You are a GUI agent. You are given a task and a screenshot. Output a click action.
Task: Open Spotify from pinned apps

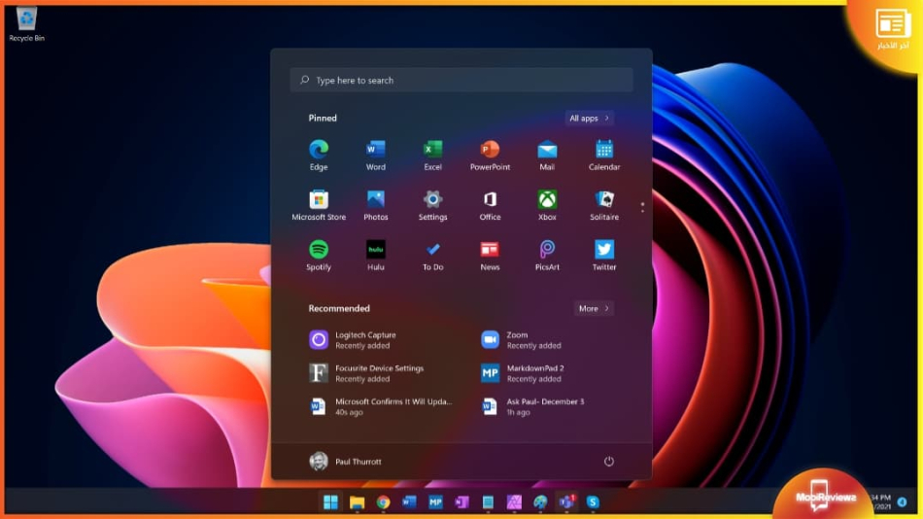coord(319,256)
